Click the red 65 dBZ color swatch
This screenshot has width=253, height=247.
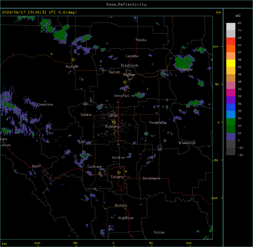pos(231,41)
